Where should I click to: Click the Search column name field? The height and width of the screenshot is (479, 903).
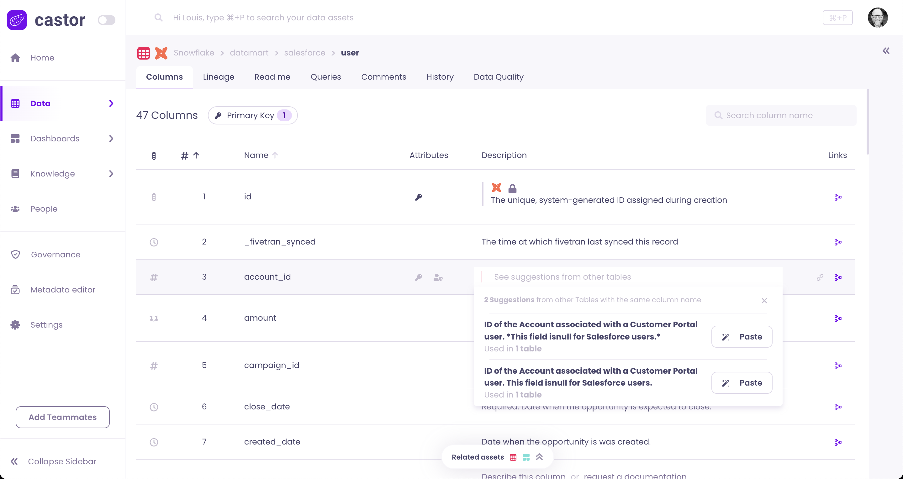coord(781,115)
